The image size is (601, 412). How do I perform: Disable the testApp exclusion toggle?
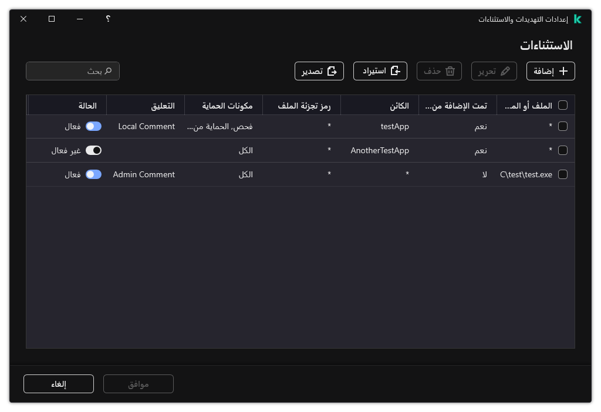click(93, 126)
